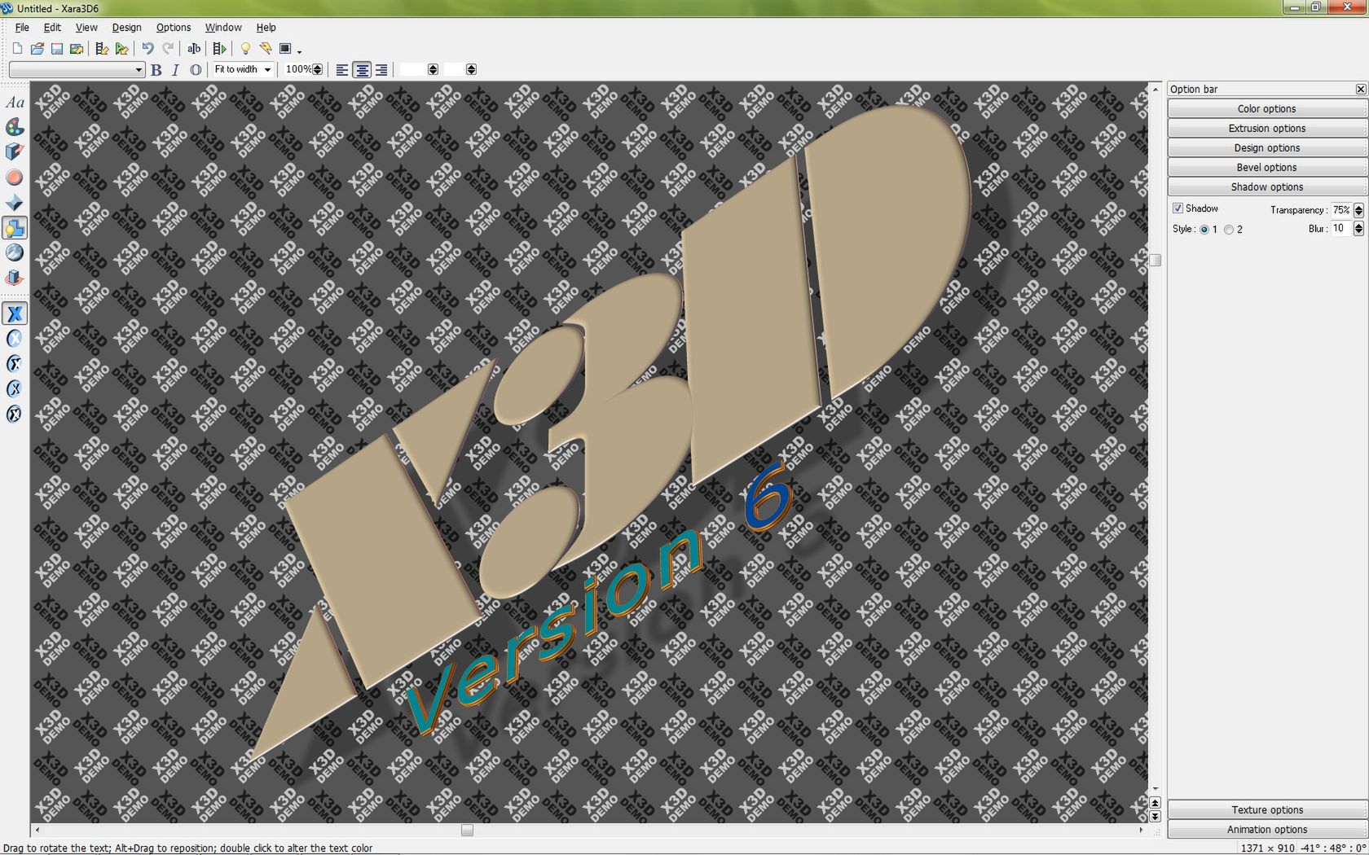This screenshot has width=1369, height=855.
Task: Select the red circle design tool
Action: (x=15, y=178)
